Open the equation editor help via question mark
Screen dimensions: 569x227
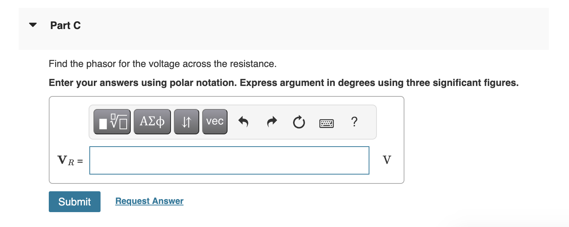(354, 122)
